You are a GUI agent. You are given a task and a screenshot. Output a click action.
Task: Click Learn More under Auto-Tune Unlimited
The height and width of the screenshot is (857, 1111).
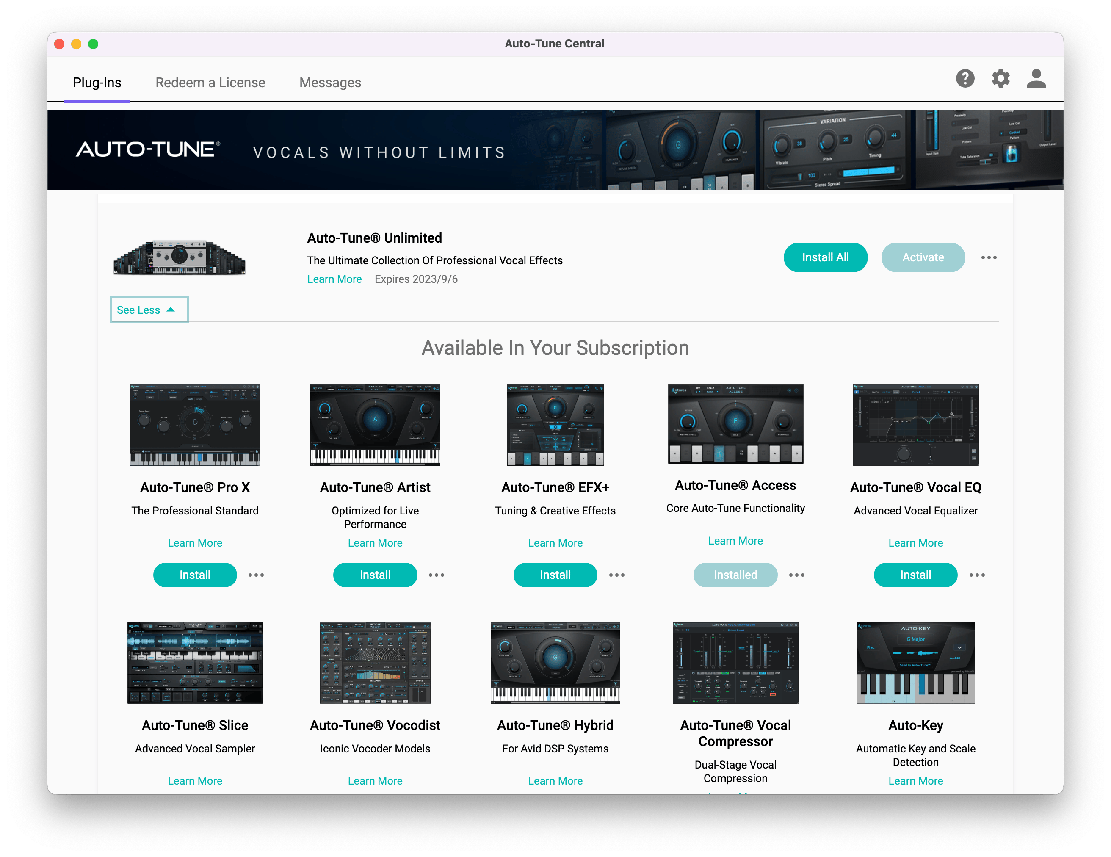point(334,279)
